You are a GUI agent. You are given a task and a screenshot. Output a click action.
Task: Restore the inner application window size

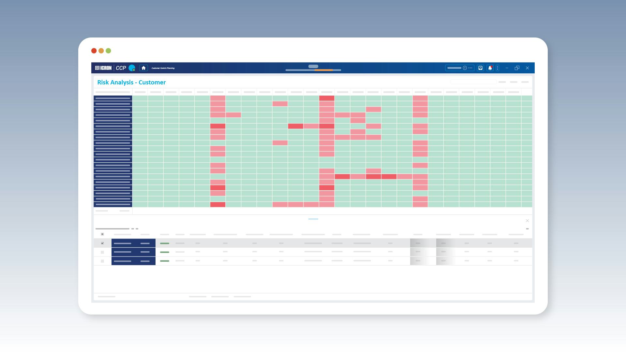[x=517, y=68]
